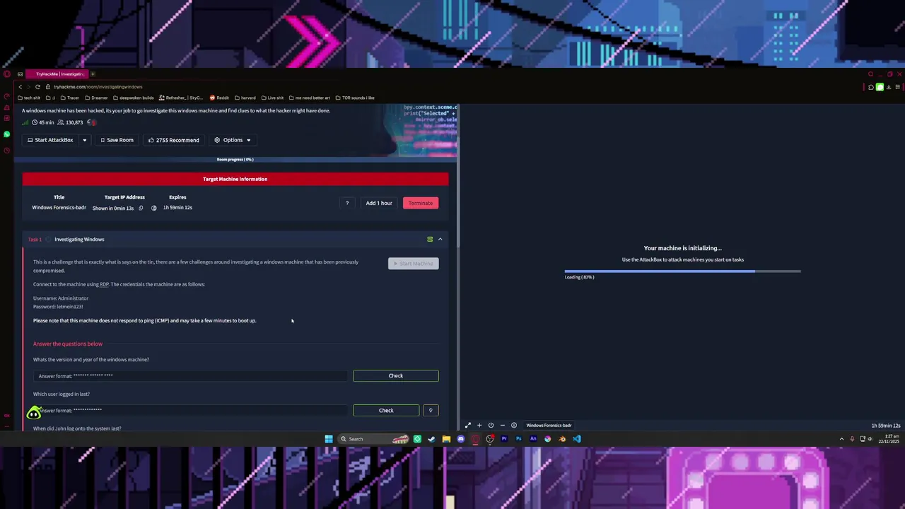Open Premiere Pro from taskbar

click(504, 439)
